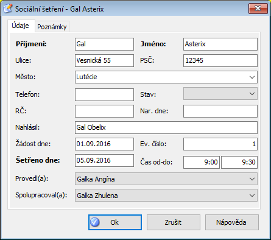Click the Město: label
271x240 pixels.
(x=25, y=77)
